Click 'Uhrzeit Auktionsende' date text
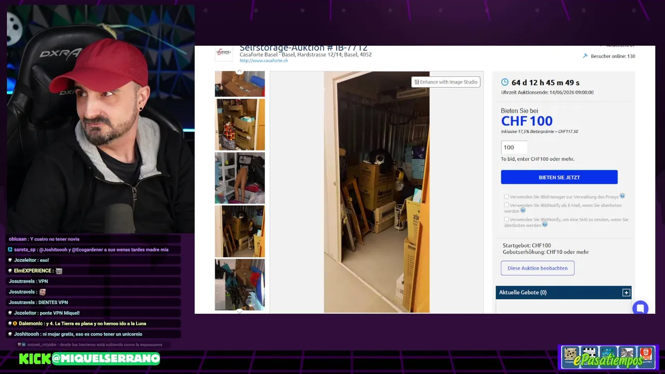 pyautogui.click(x=547, y=92)
